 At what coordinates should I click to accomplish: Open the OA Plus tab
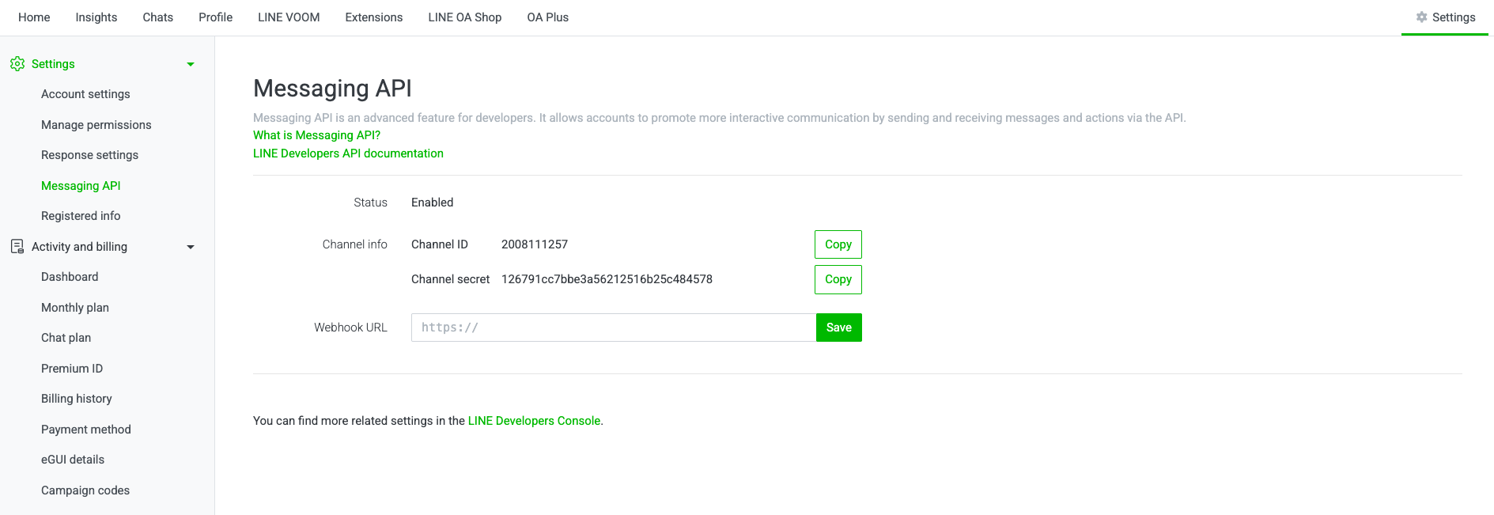point(548,17)
